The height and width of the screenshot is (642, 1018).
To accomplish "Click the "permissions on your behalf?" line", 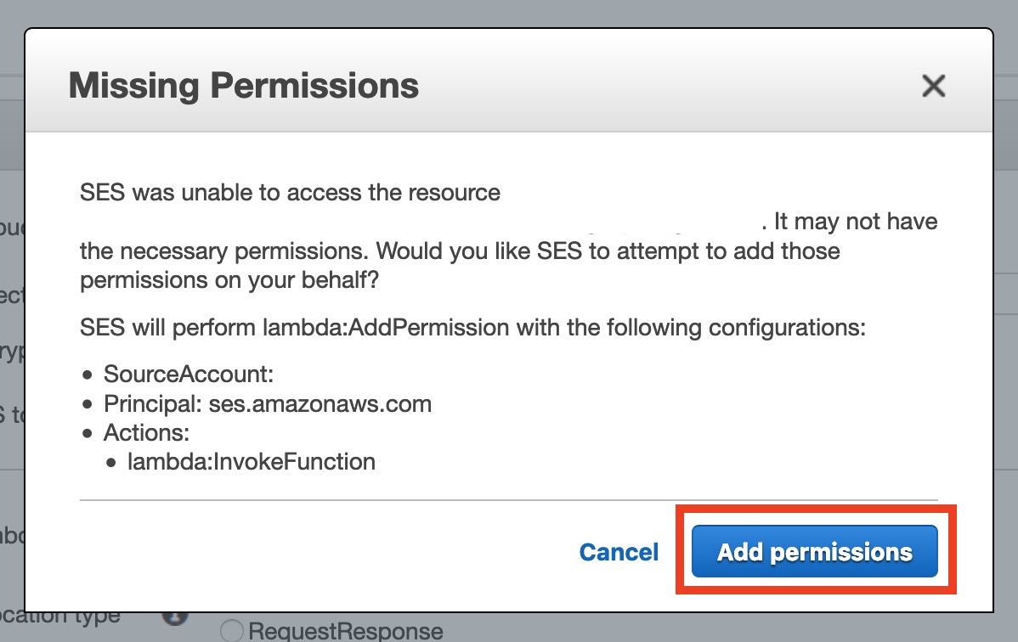I will (229, 281).
